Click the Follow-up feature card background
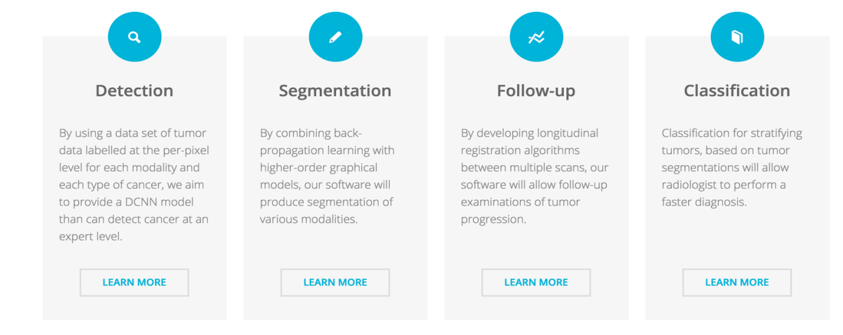The height and width of the screenshot is (335, 843). click(x=536, y=251)
